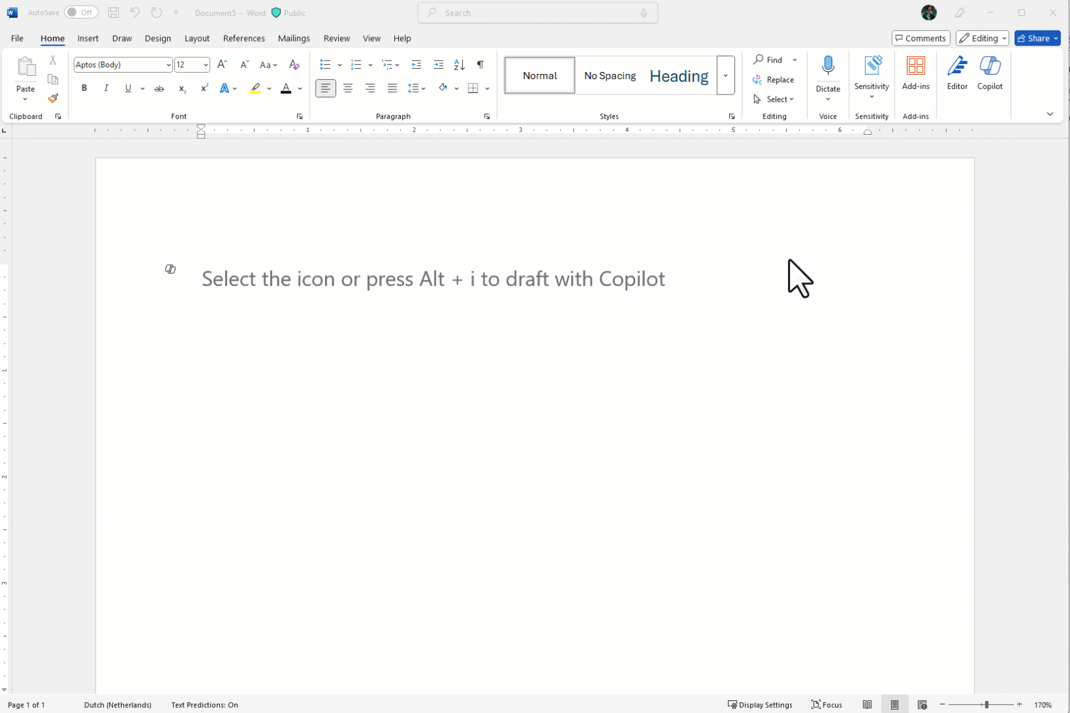1070x713 pixels.
Task: Click the Dictate microphone icon
Action: pos(828,66)
